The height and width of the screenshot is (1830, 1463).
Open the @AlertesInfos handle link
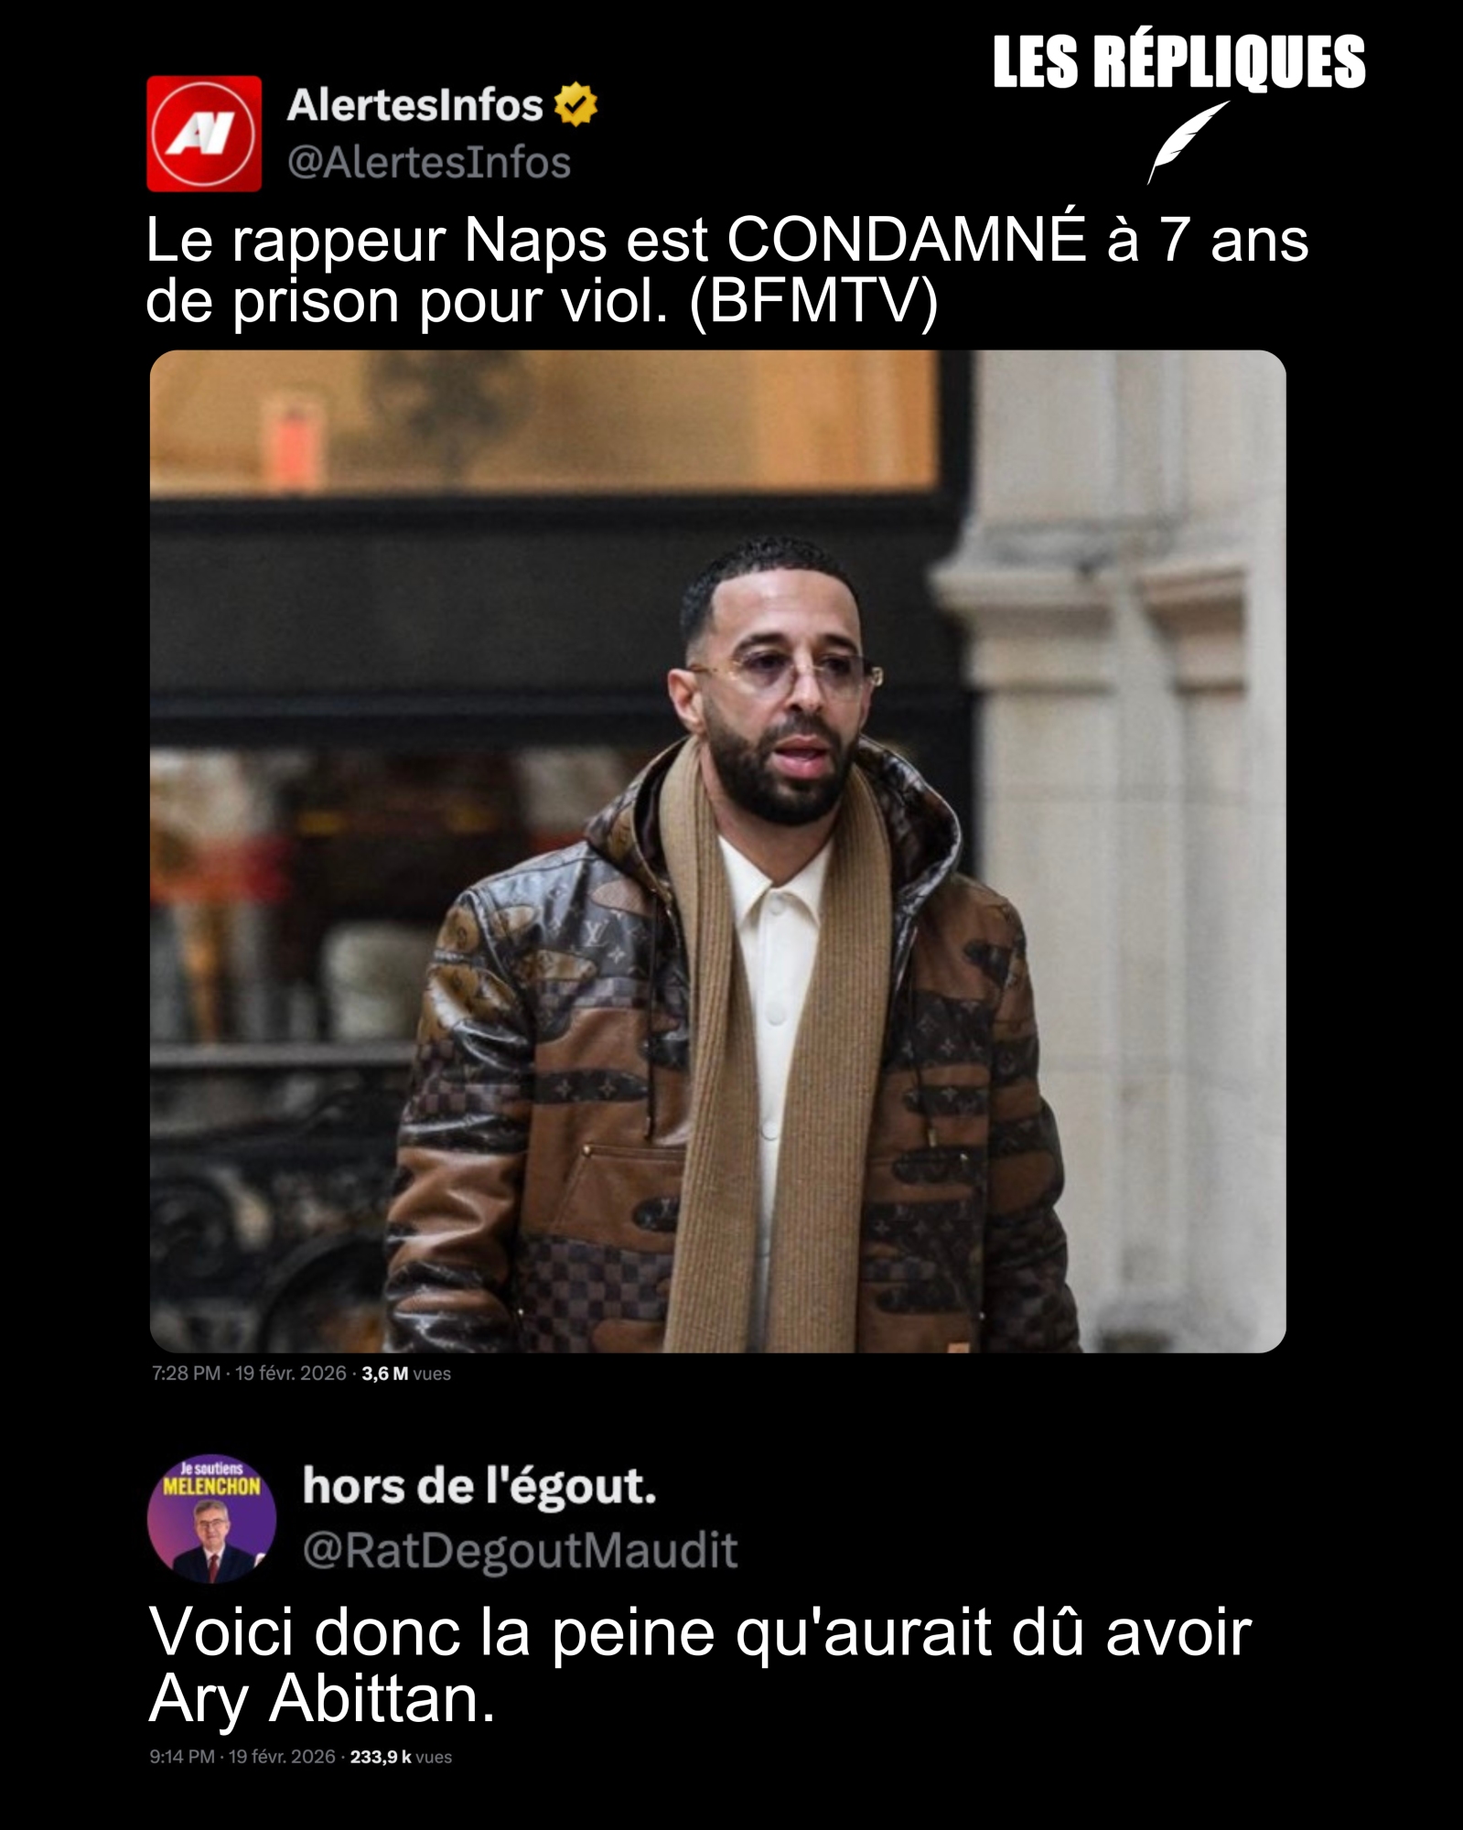[x=429, y=163]
